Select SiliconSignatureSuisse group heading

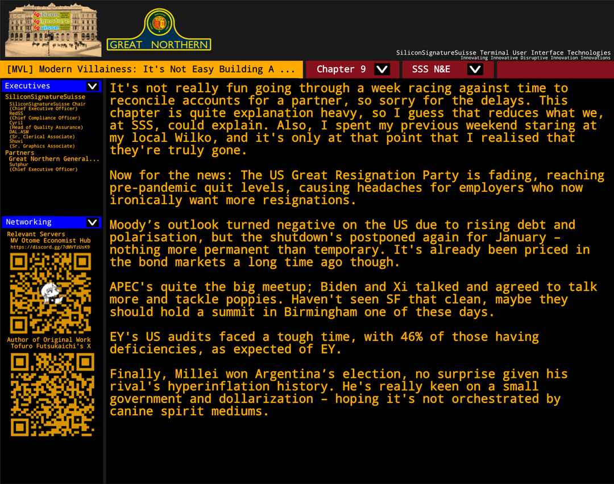point(45,96)
